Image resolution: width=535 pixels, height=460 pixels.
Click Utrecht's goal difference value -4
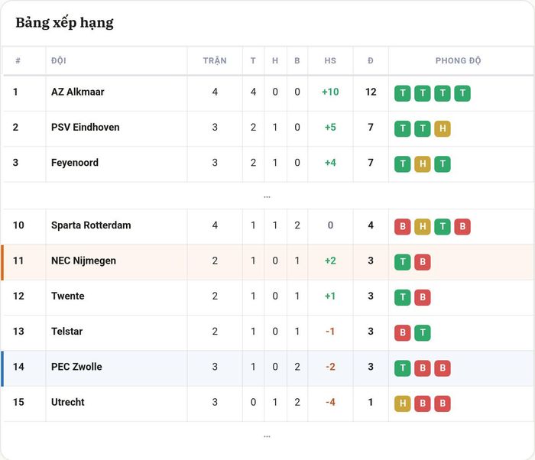330,402
